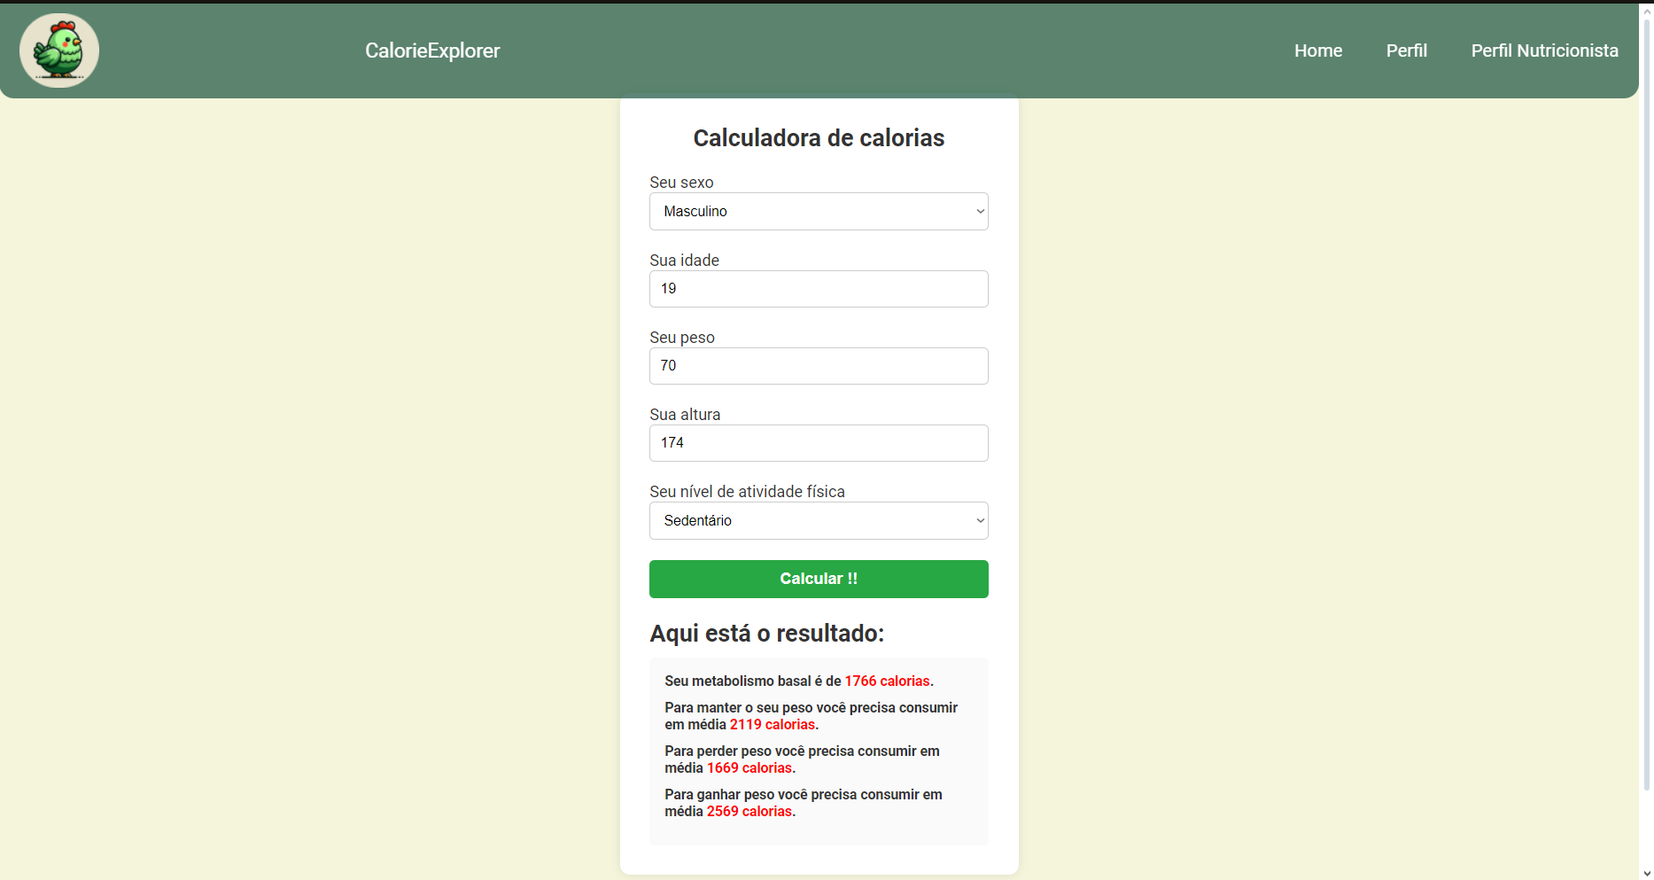This screenshot has height=880, width=1654.
Task: Click the 'Seu peso' label
Action: coord(682,338)
